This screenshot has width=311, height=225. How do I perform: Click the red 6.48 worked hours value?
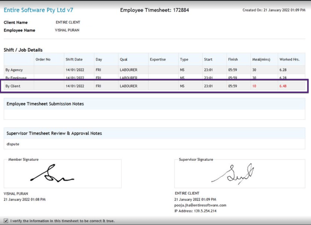click(x=283, y=86)
